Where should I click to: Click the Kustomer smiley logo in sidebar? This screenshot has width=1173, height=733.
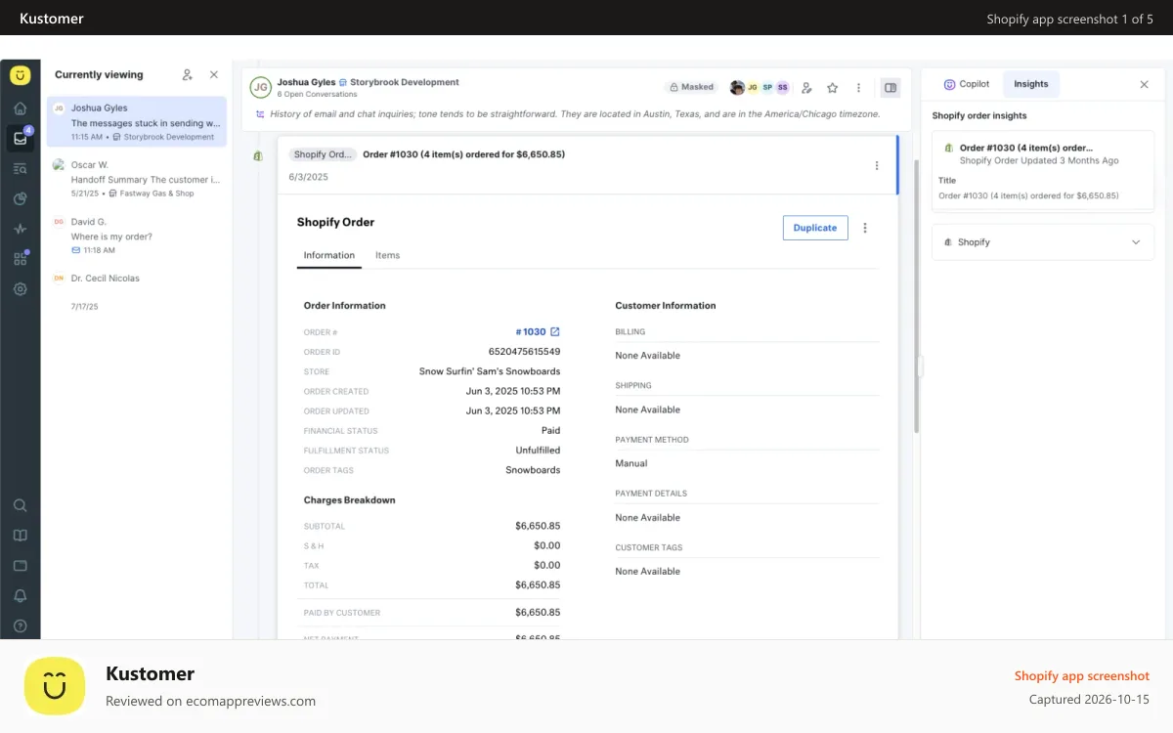(20, 75)
